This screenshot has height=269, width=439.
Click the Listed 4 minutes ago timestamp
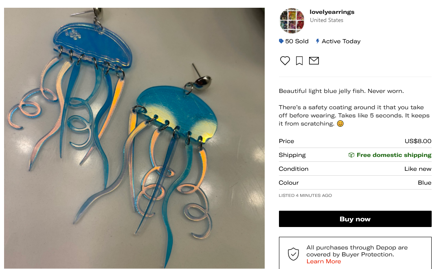(305, 196)
